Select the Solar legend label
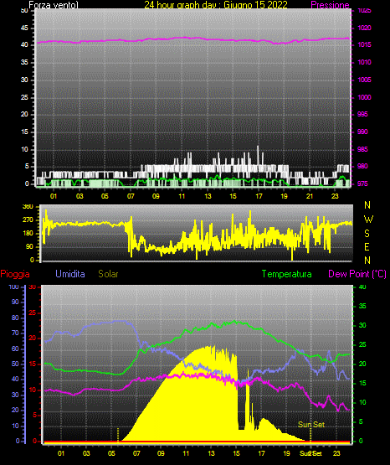Viewport: 390px width, 465px height. (108, 273)
